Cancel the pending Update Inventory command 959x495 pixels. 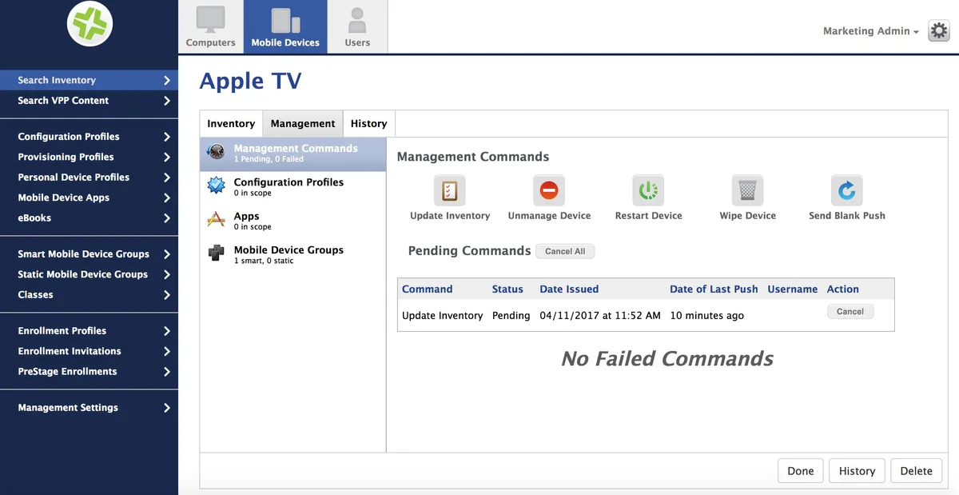pyautogui.click(x=850, y=312)
